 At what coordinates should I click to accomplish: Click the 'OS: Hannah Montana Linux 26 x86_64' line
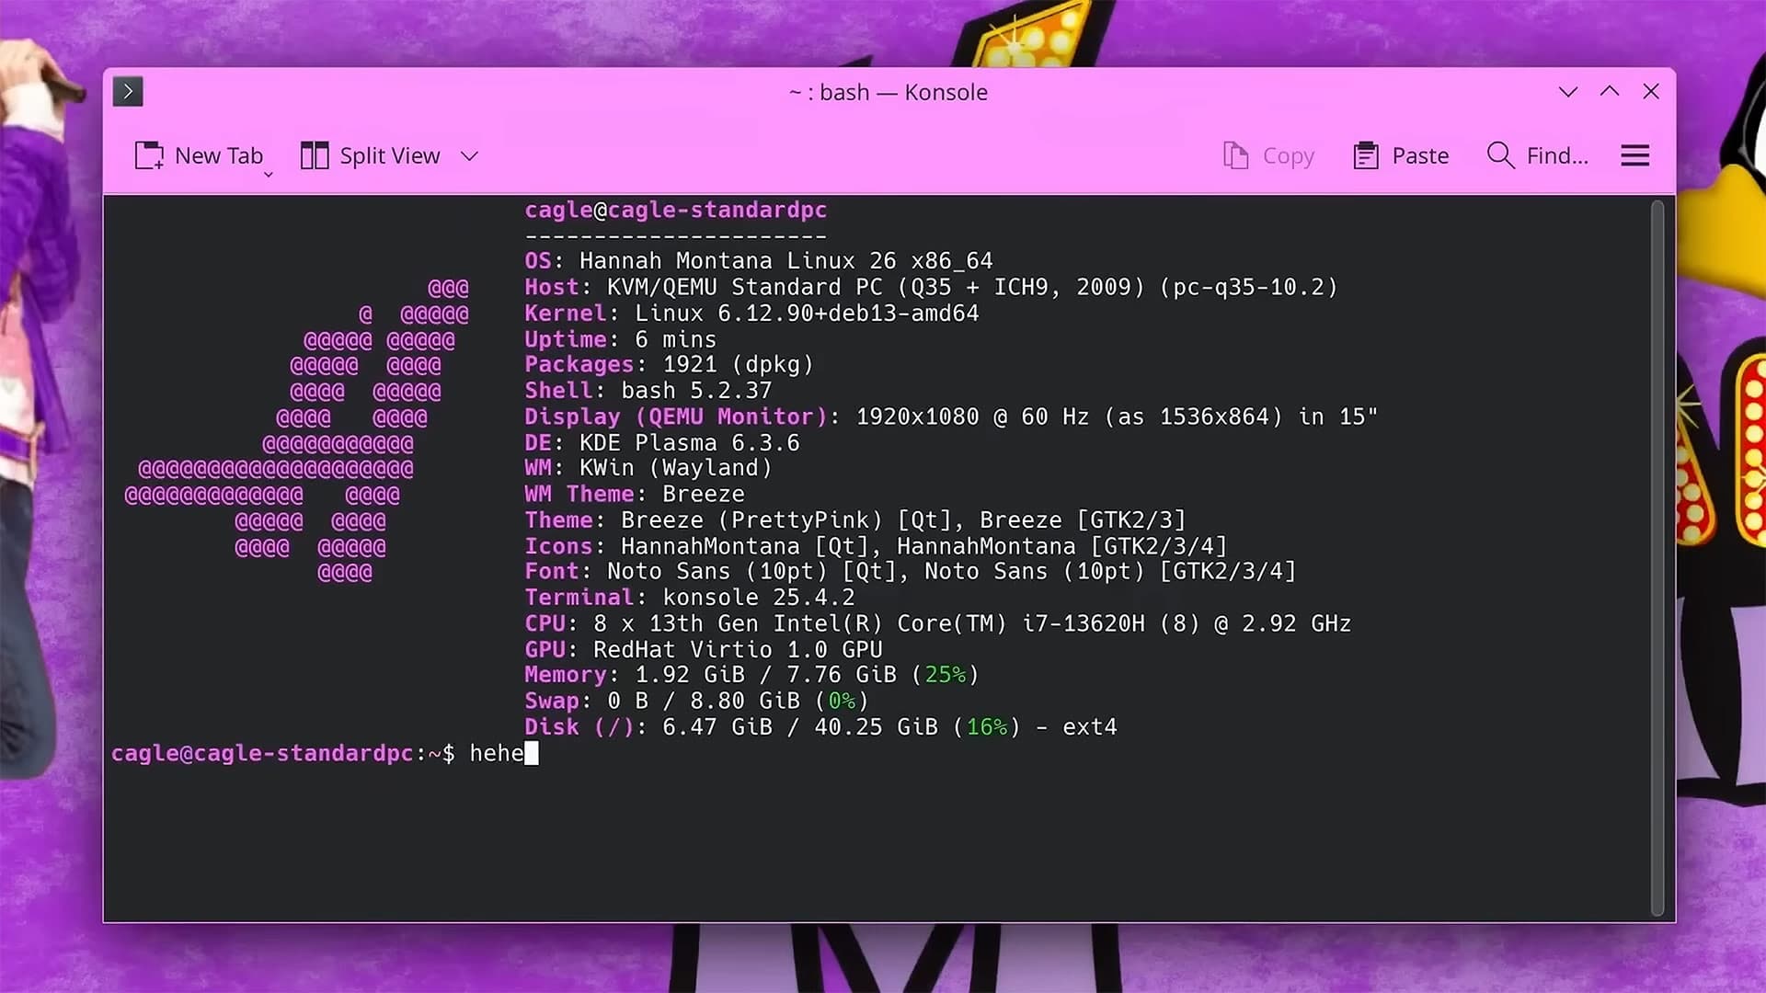[x=759, y=261]
